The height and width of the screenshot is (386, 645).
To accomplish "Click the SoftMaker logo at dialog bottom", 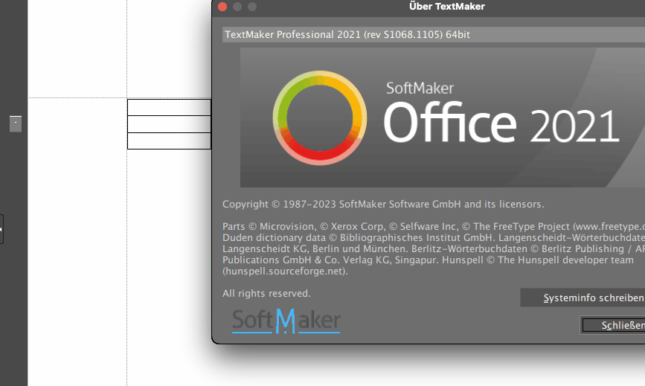I will pyautogui.click(x=286, y=321).
